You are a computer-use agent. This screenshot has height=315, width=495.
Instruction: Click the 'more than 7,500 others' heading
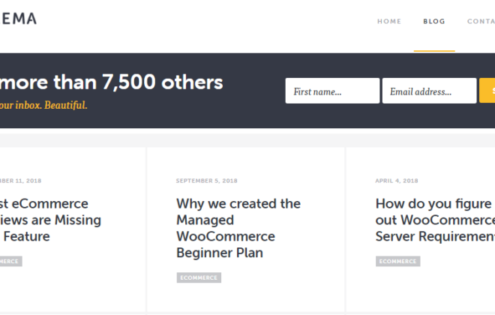point(111,82)
